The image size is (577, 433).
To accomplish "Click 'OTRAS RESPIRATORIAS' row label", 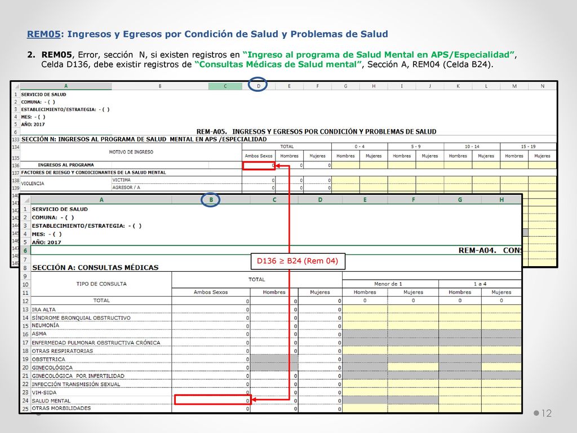I will (x=62, y=351).
